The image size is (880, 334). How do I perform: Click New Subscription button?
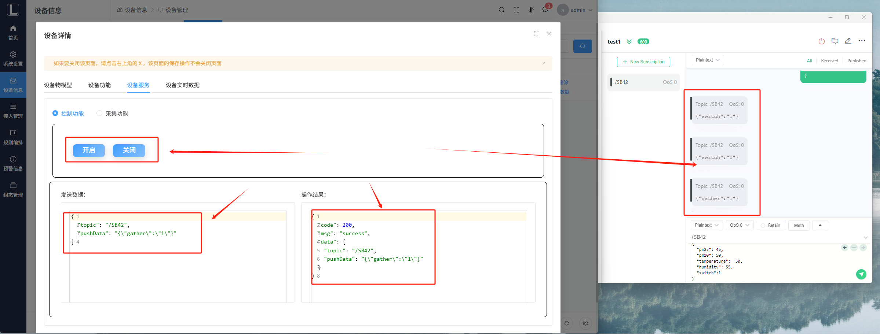click(x=643, y=62)
